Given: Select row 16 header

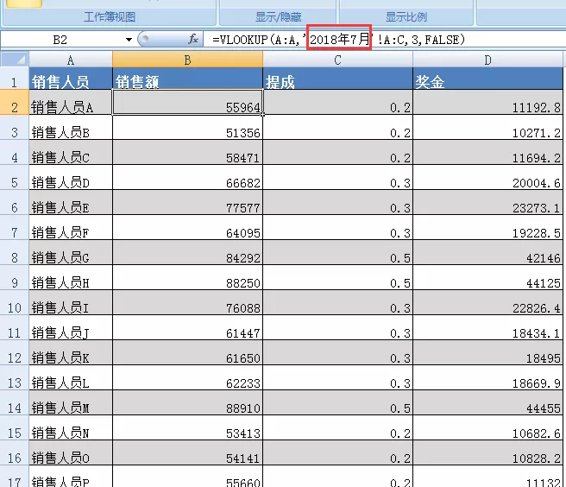Looking at the screenshot, I should pos(15,453).
